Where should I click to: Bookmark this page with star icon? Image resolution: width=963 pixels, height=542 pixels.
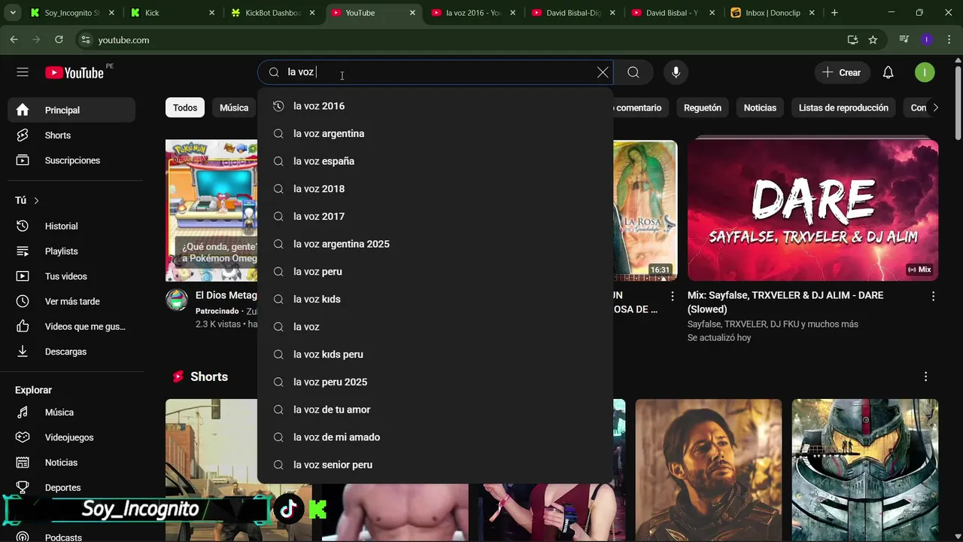point(873,40)
